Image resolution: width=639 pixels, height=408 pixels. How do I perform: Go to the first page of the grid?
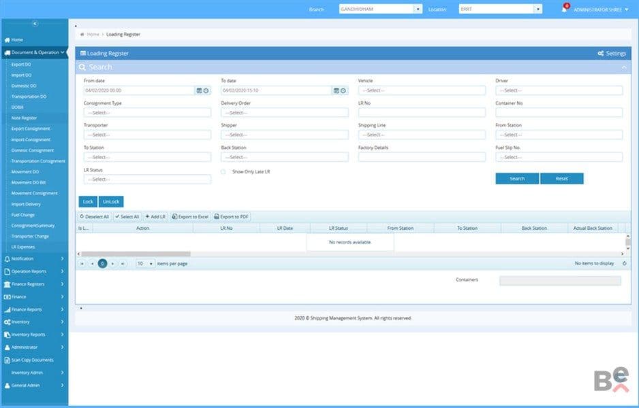point(82,264)
